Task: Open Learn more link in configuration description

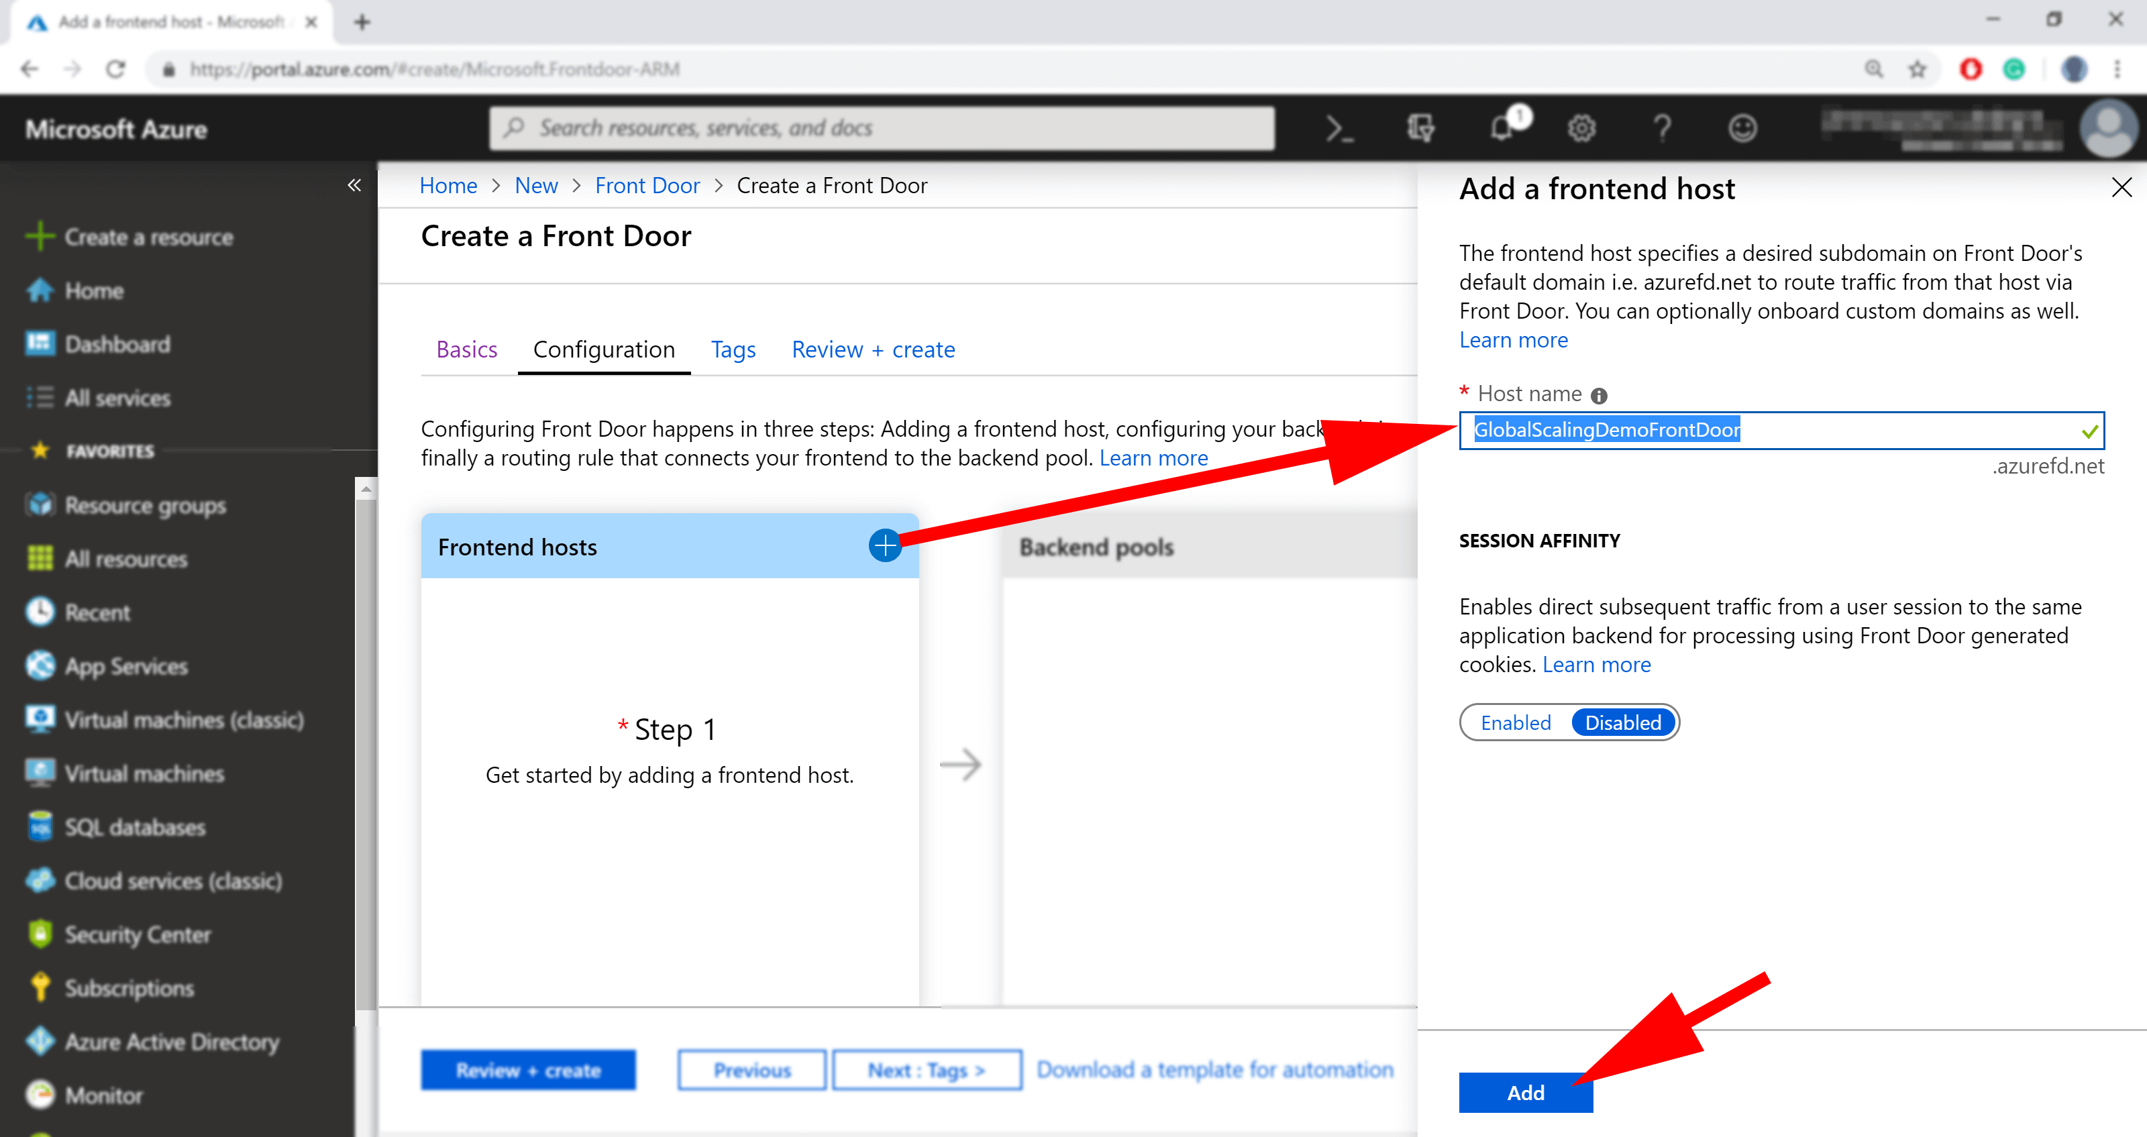Action: click(1153, 457)
